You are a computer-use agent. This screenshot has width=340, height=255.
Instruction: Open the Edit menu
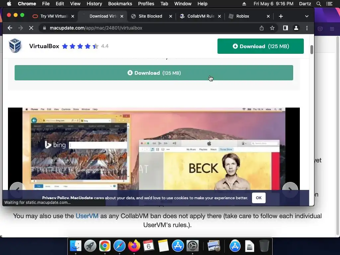point(60,4)
